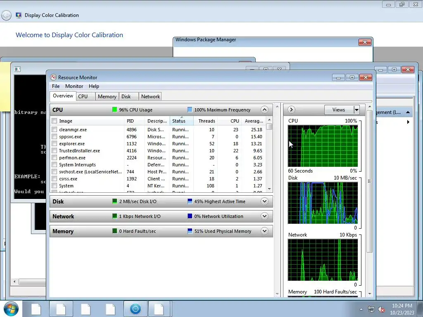Click the blue Maximum Frequency indicator square
This screenshot has width=423, height=317.
(x=190, y=109)
